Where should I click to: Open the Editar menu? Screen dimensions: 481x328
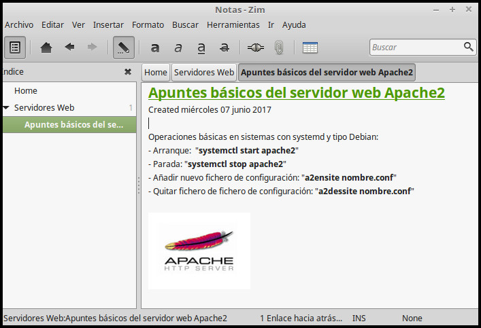(53, 25)
